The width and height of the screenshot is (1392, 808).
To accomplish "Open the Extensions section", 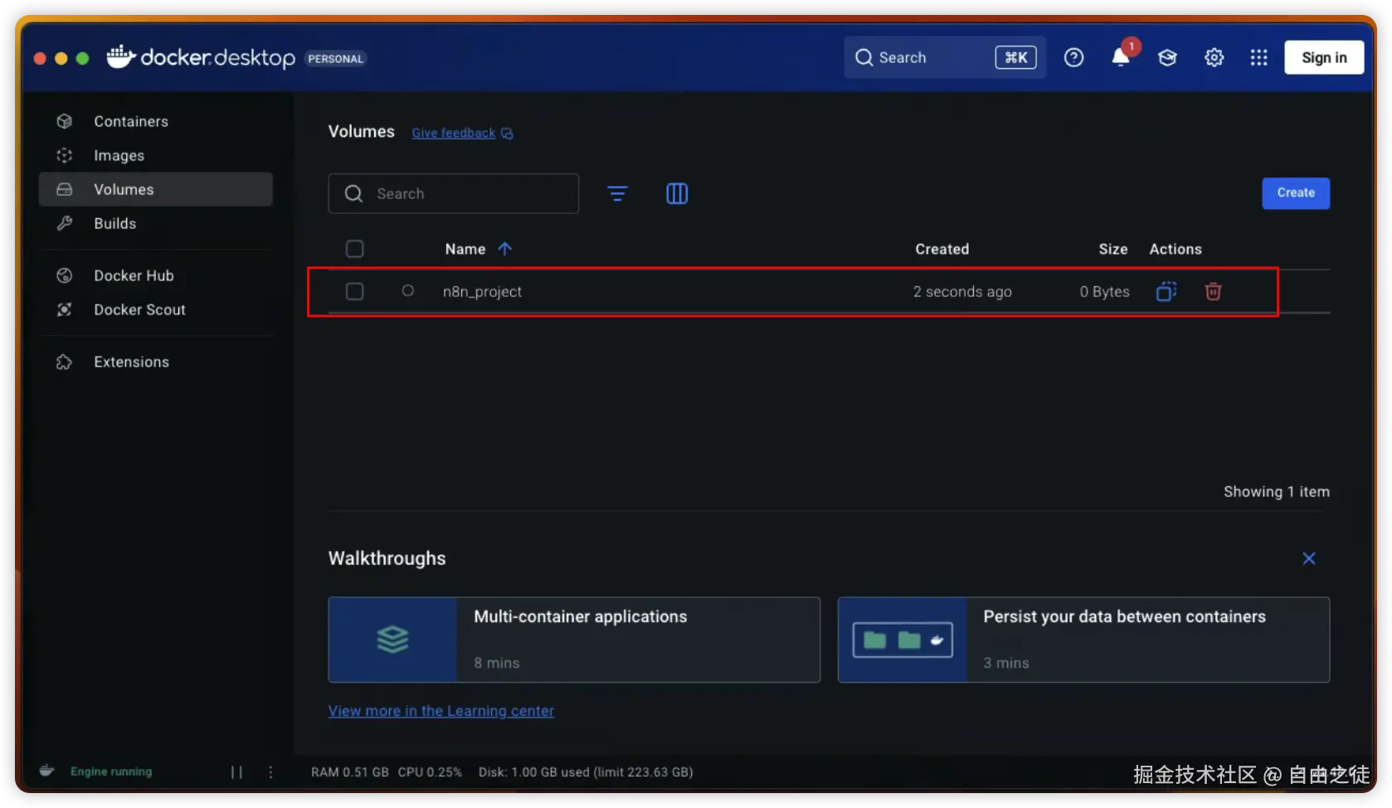I will [156, 362].
